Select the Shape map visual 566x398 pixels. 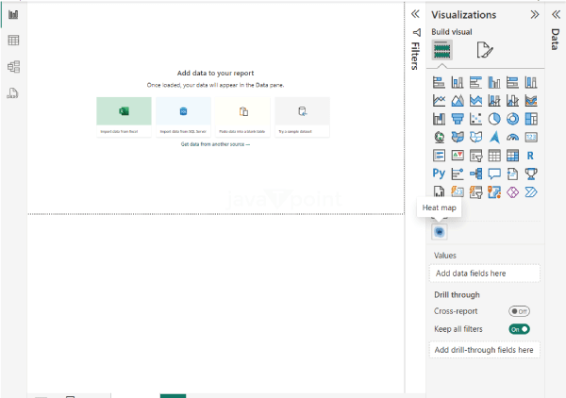click(x=475, y=137)
